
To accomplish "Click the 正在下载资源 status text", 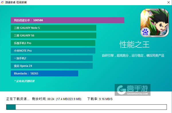I will [18, 99].
